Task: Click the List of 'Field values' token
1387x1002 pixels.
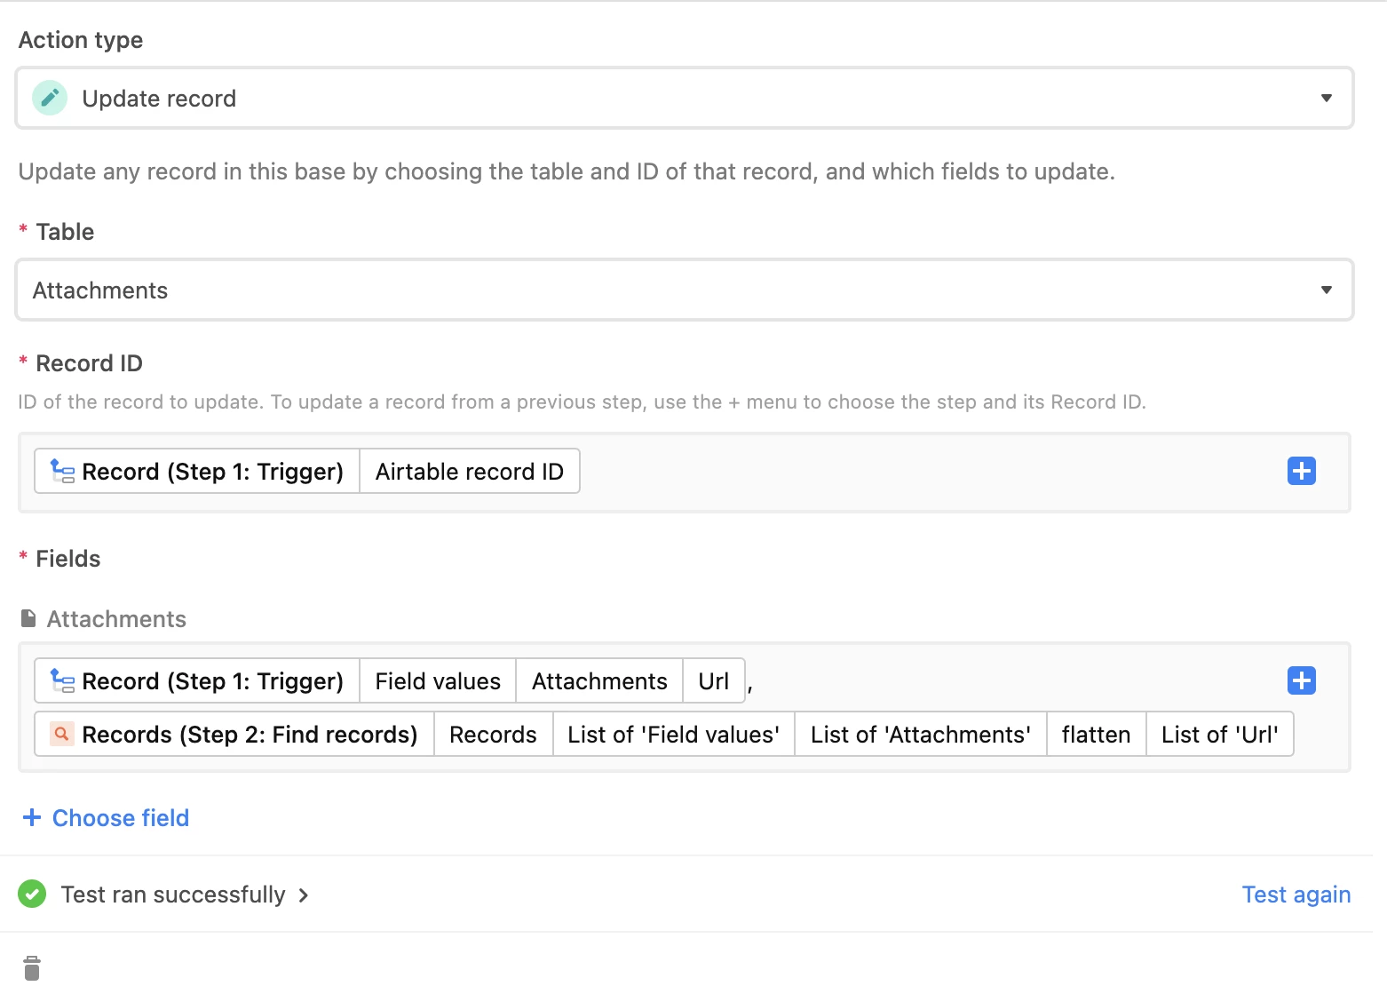Action: pyautogui.click(x=673, y=734)
